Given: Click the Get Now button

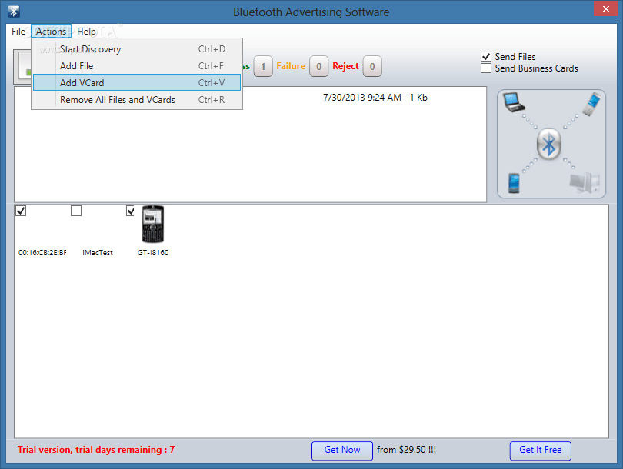Looking at the screenshot, I should [341, 451].
